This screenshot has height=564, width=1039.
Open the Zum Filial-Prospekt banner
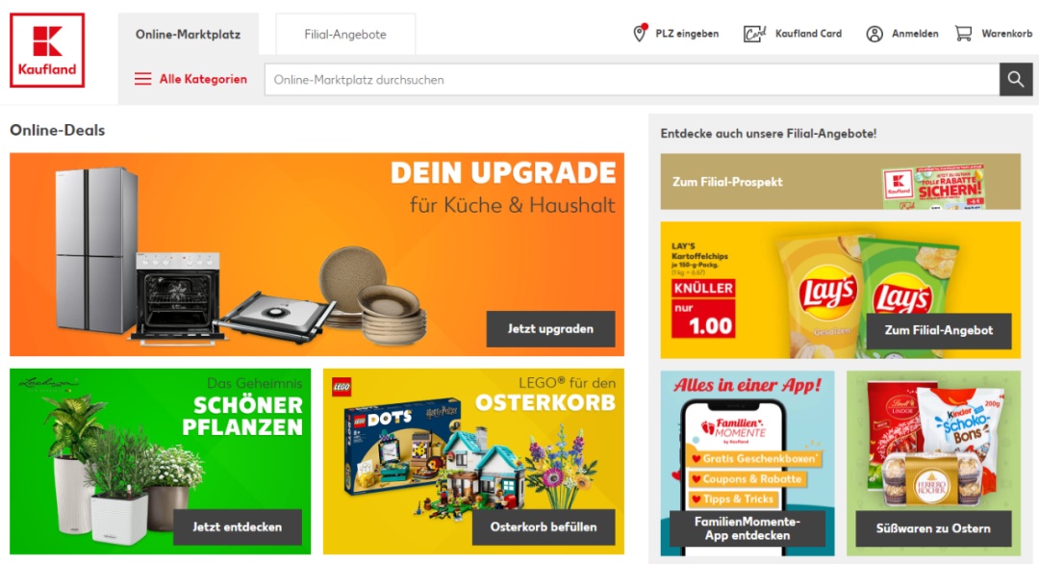840,182
